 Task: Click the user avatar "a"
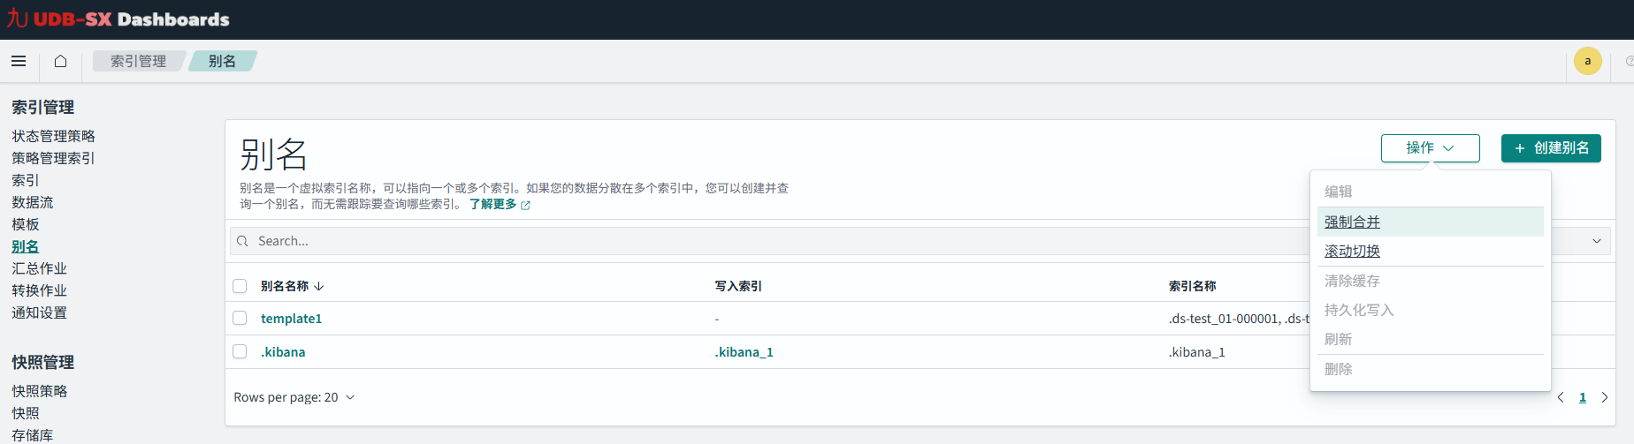click(x=1587, y=61)
